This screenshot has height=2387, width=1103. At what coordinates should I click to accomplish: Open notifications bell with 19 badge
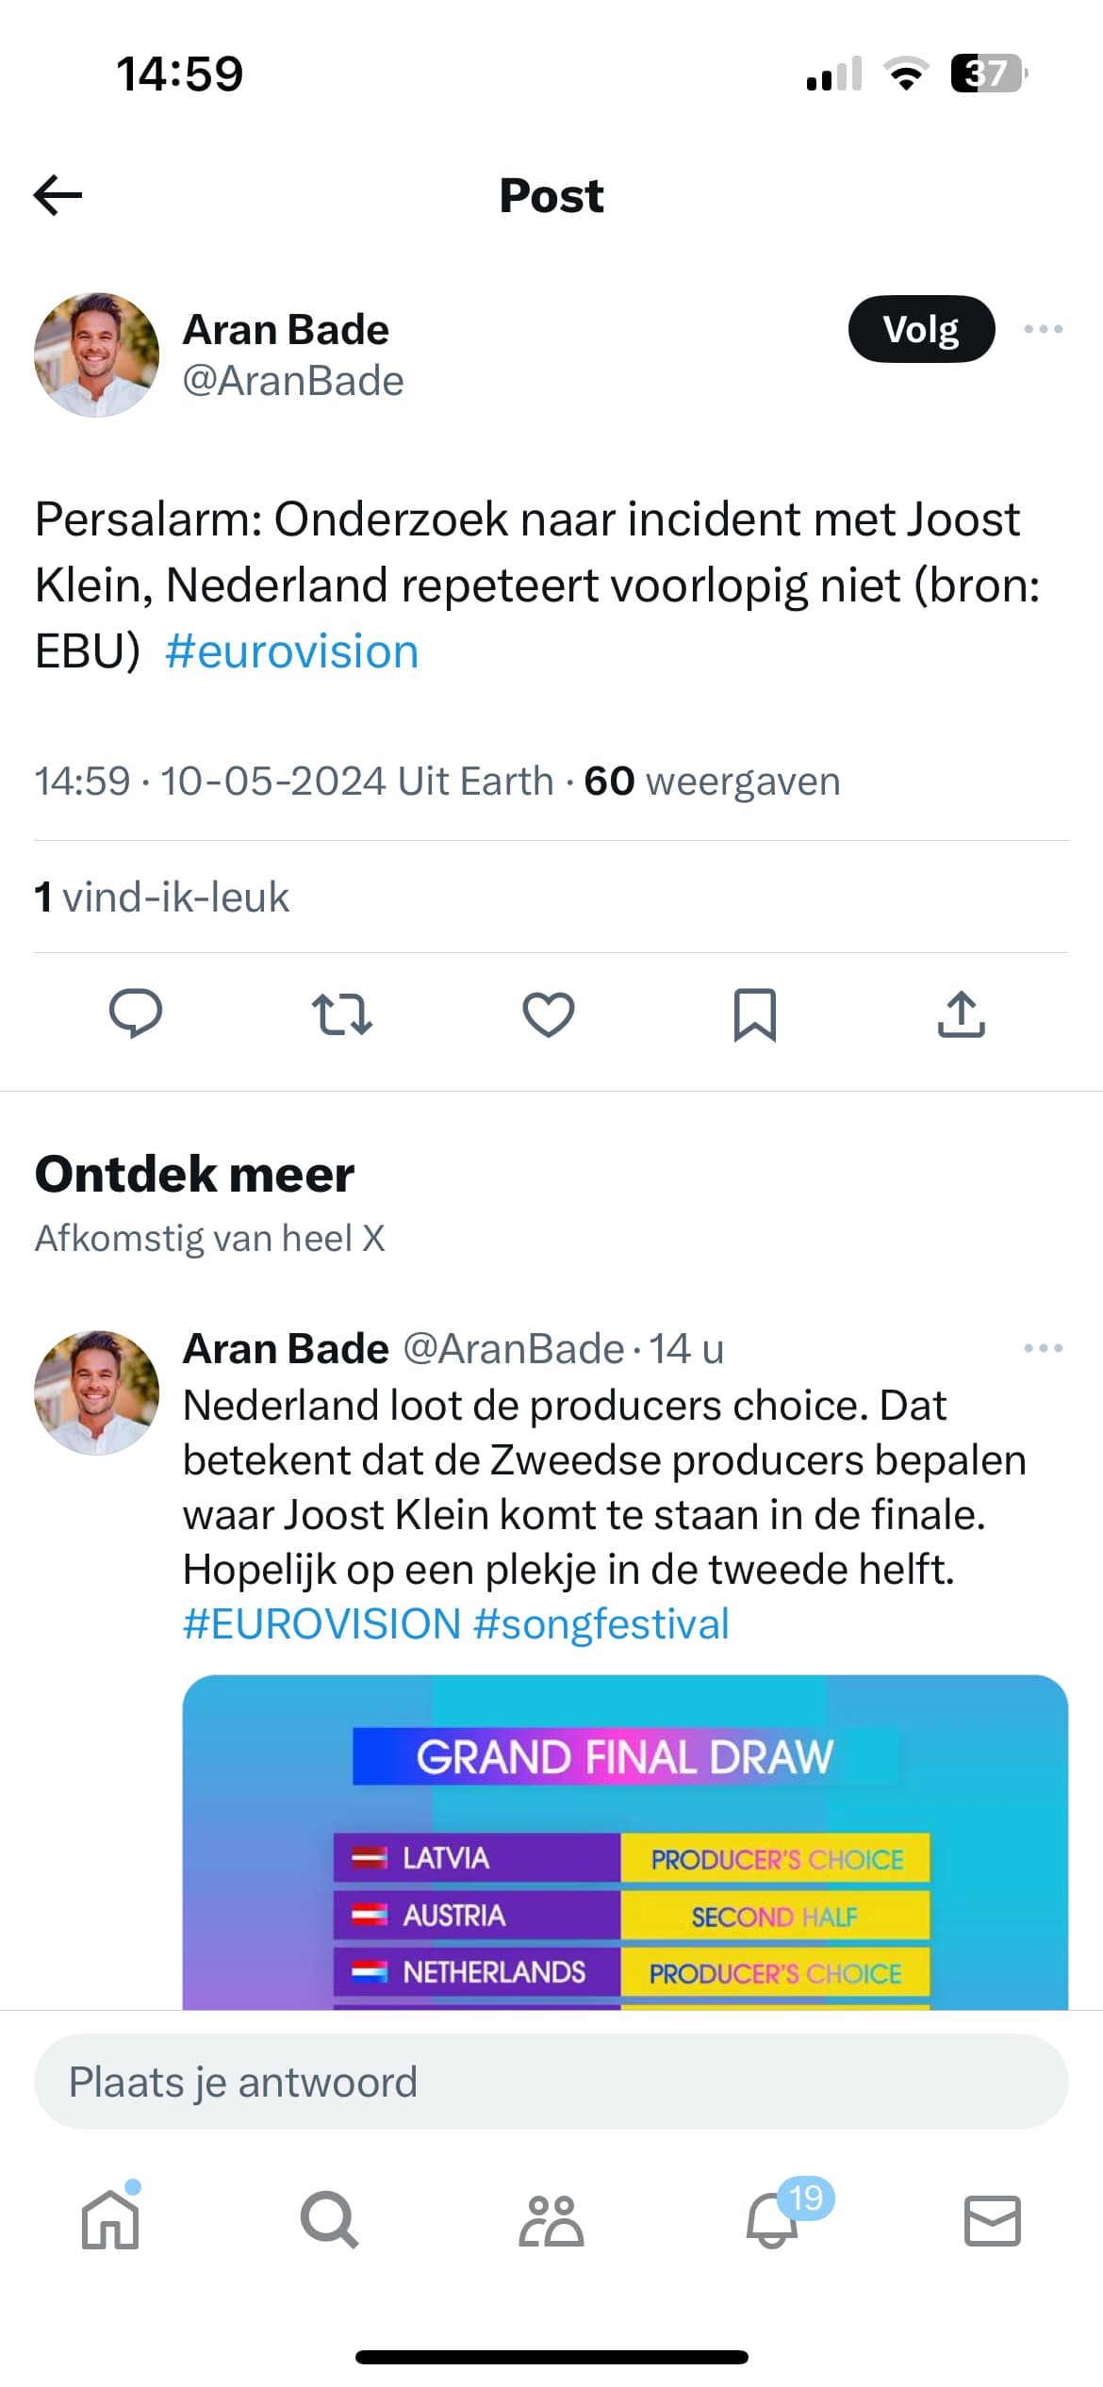coord(773,2220)
